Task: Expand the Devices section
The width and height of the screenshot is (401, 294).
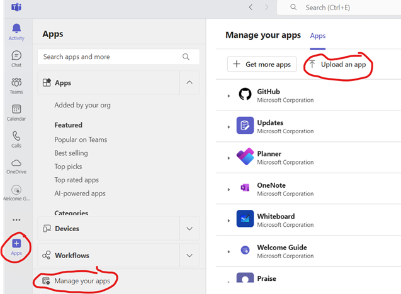Action: pyautogui.click(x=189, y=229)
